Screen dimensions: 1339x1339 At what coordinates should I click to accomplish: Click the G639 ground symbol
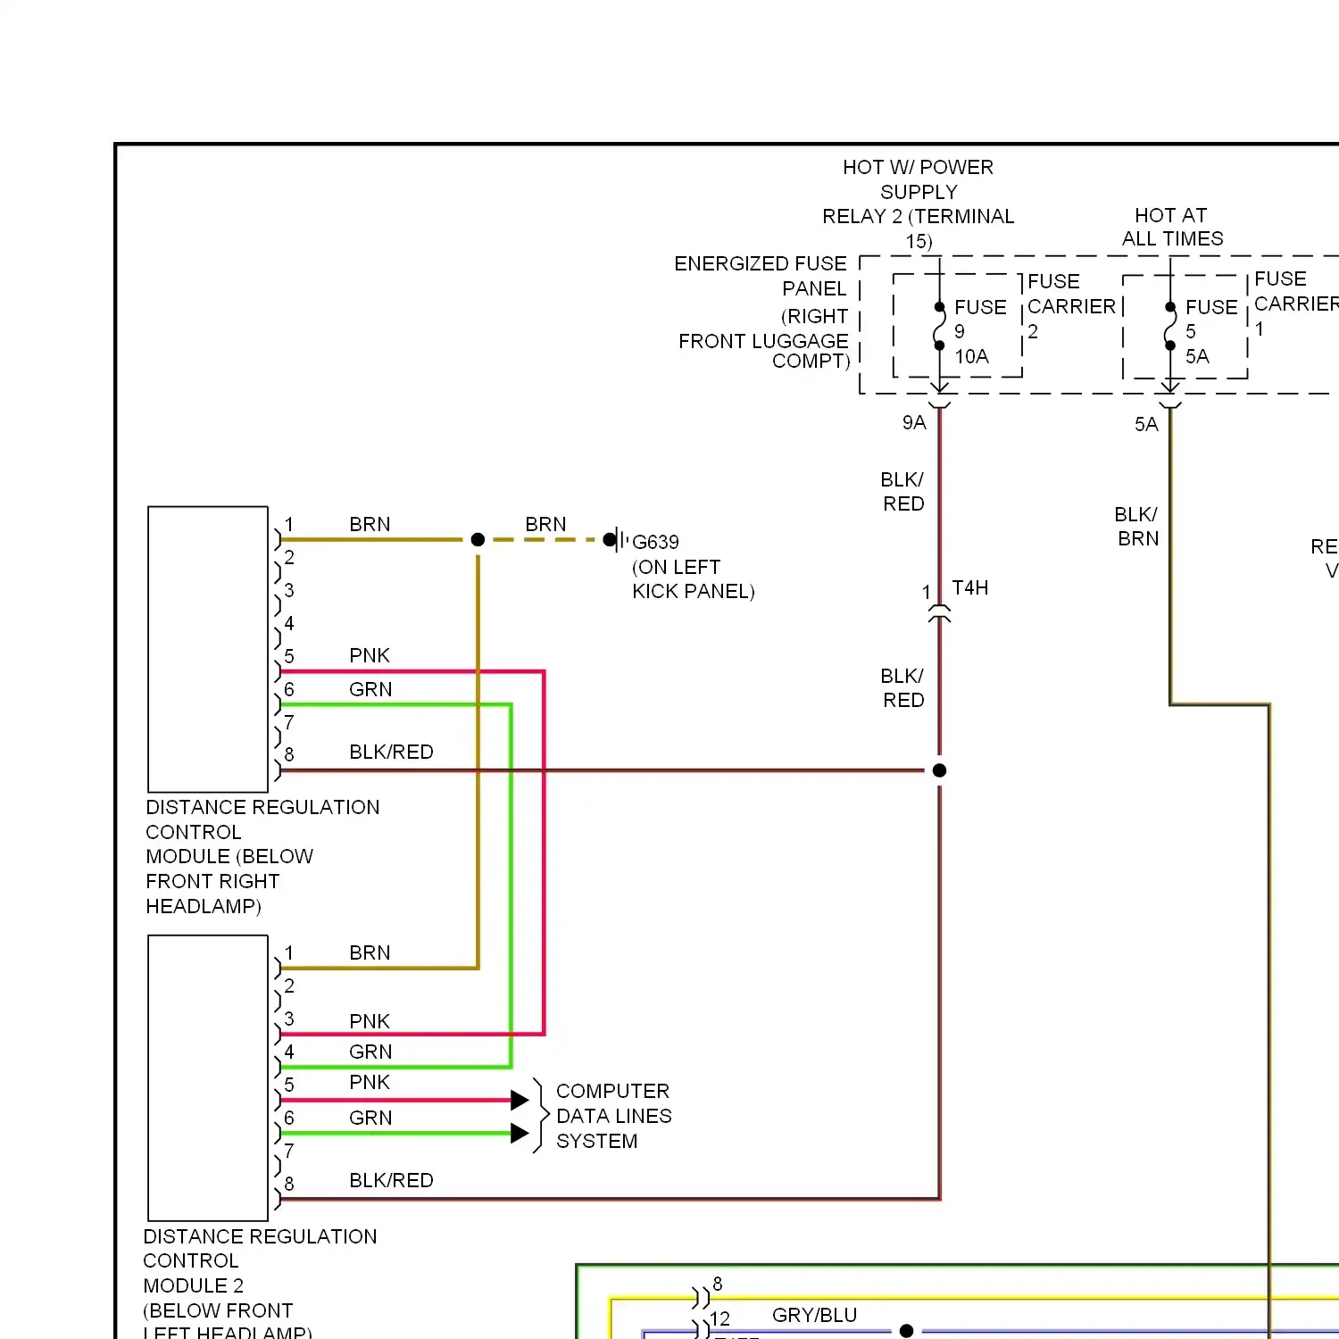tap(617, 539)
